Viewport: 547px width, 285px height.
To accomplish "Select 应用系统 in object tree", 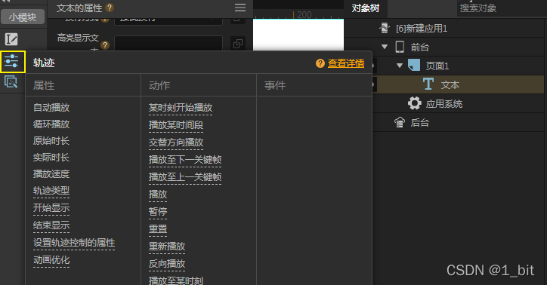I will [444, 104].
